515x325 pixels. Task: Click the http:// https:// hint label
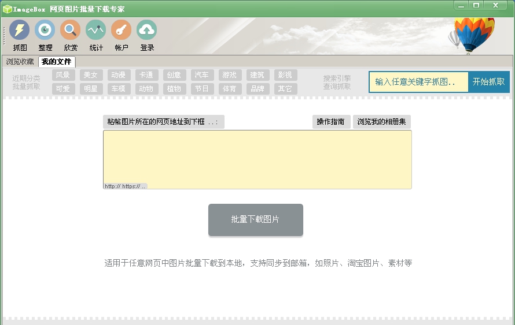click(x=125, y=186)
